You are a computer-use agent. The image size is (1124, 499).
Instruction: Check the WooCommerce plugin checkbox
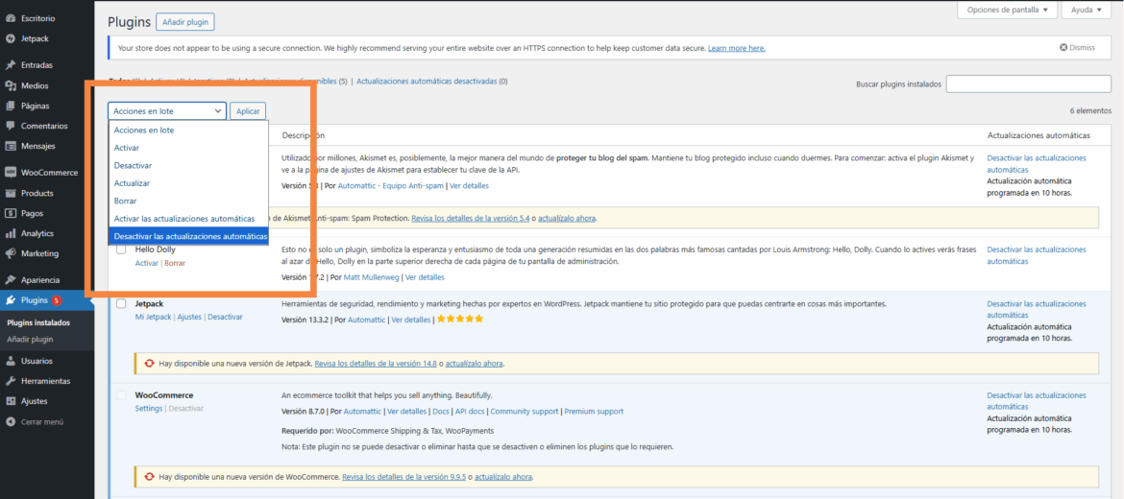click(121, 394)
